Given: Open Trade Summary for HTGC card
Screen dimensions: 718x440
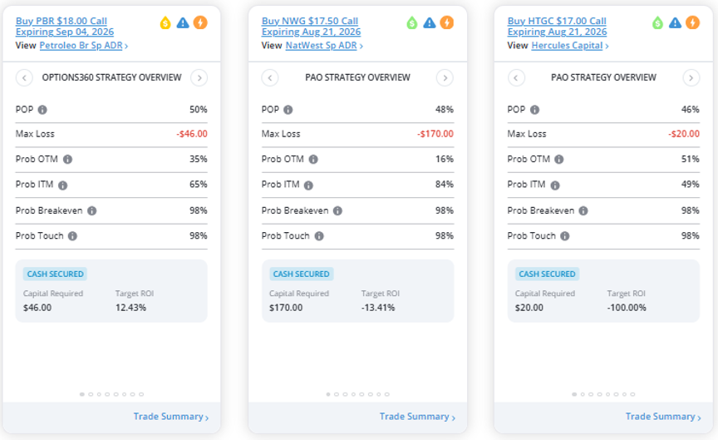Looking at the screenshot, I should [663, 416].
